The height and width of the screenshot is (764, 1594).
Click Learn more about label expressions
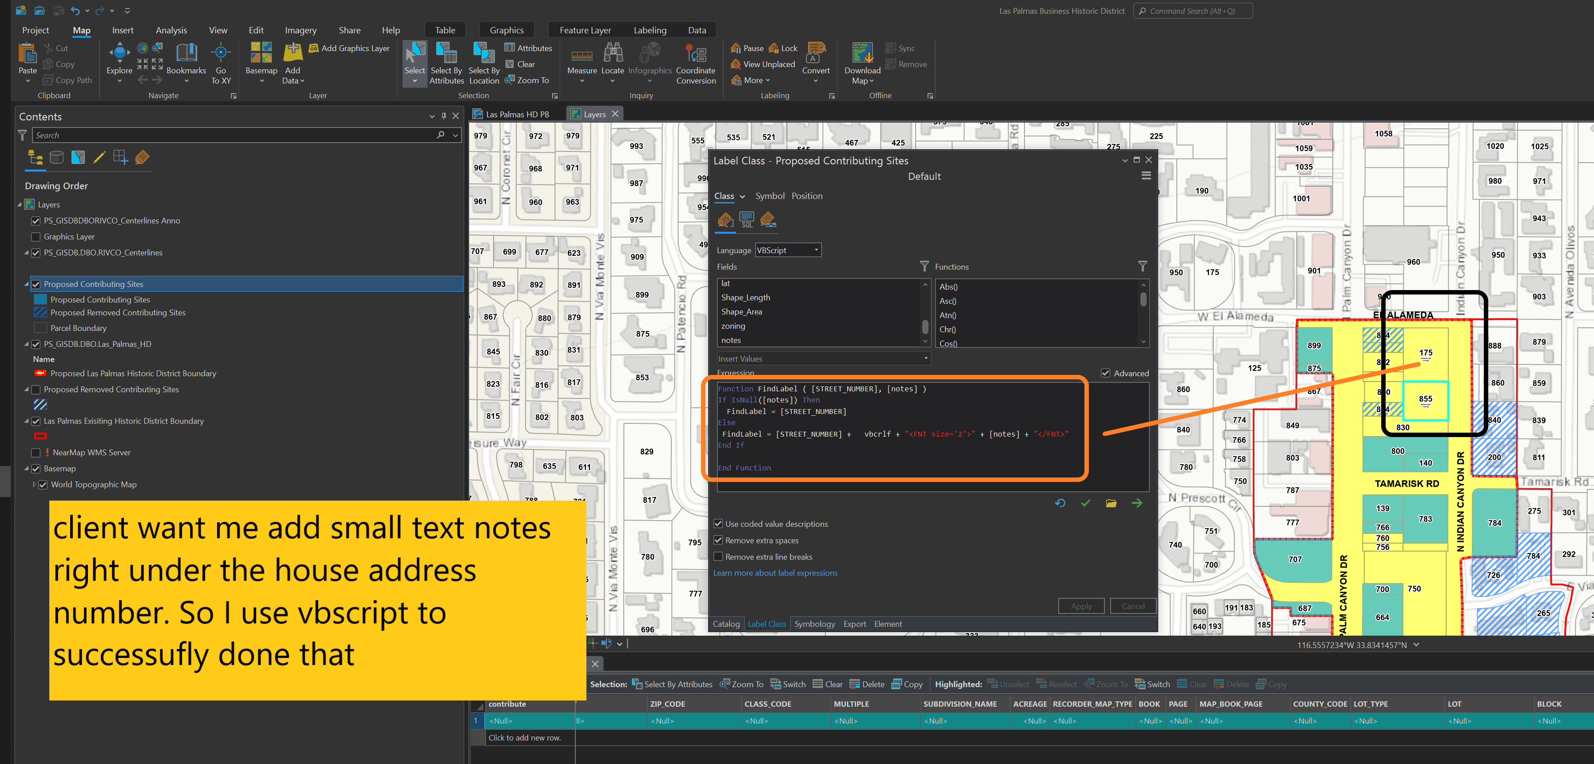(x=775, y=573)
